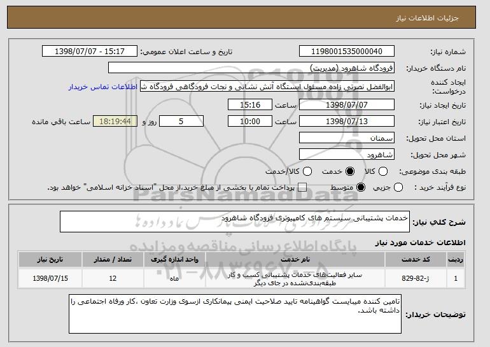The height and width of the screenshot is (347, 490).
Task: Click the row number cell 1
Action: (456, 278)
